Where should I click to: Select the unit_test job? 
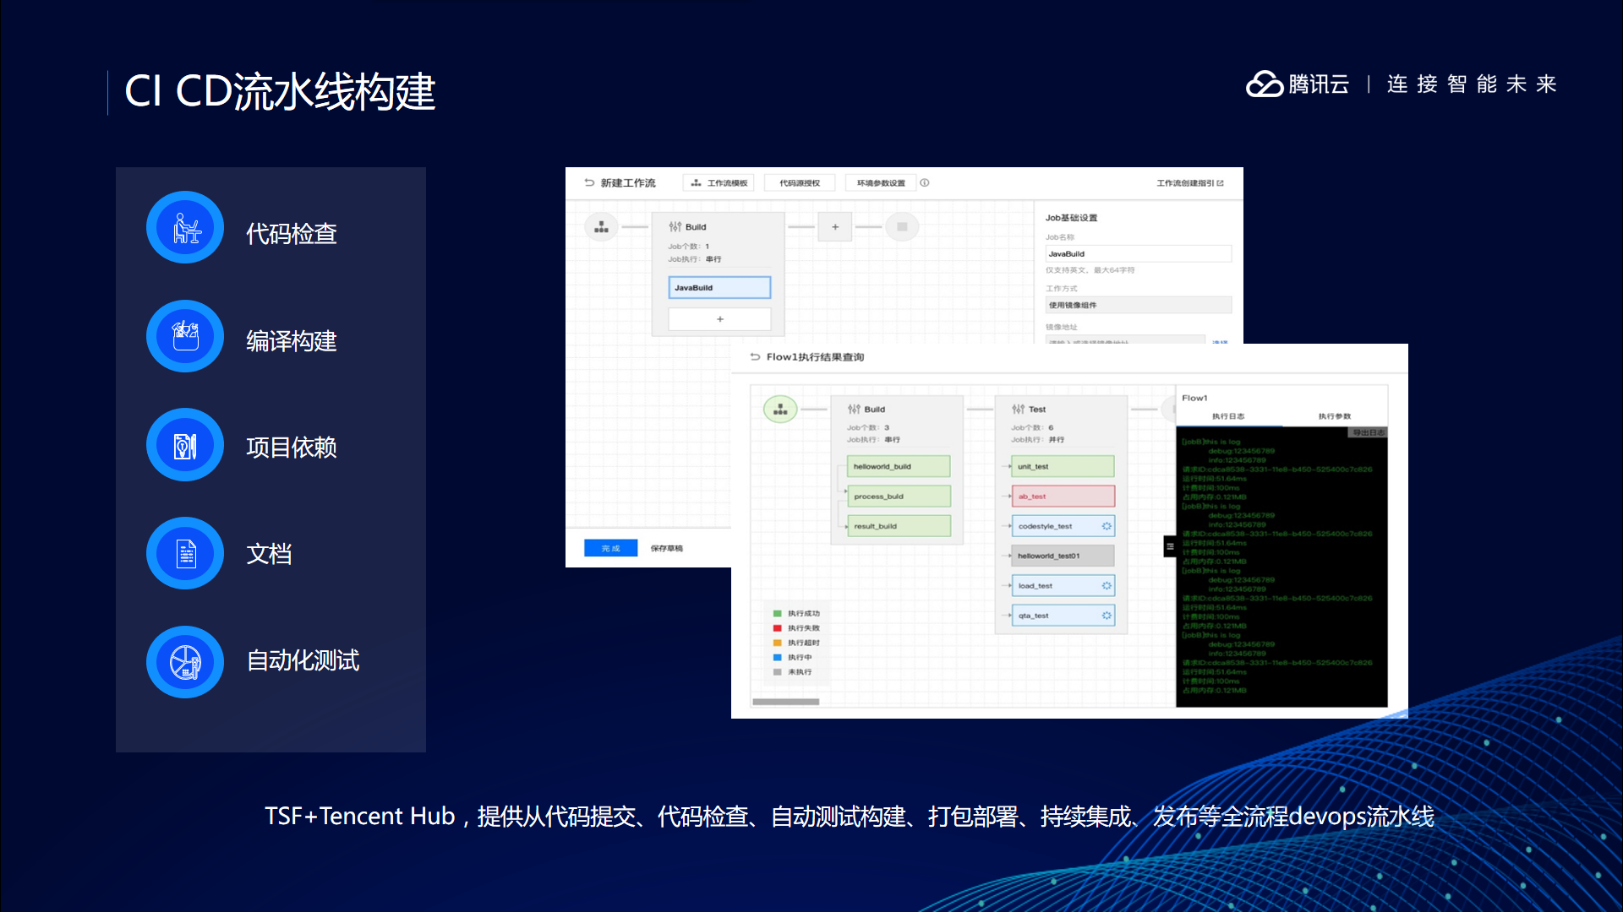(x=1063, y=466)
